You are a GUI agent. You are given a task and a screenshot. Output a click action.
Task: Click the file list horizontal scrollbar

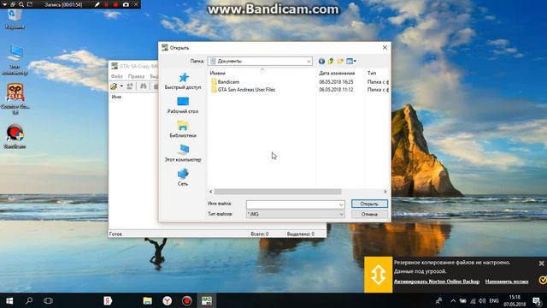pos(278,192)
